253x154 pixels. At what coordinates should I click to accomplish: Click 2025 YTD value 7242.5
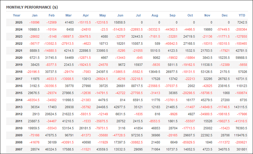coord(242,22)
